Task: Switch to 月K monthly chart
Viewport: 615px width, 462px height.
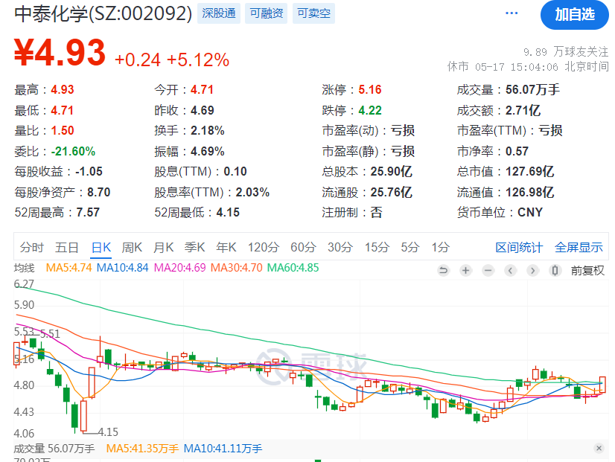Action: click(163, 247)
